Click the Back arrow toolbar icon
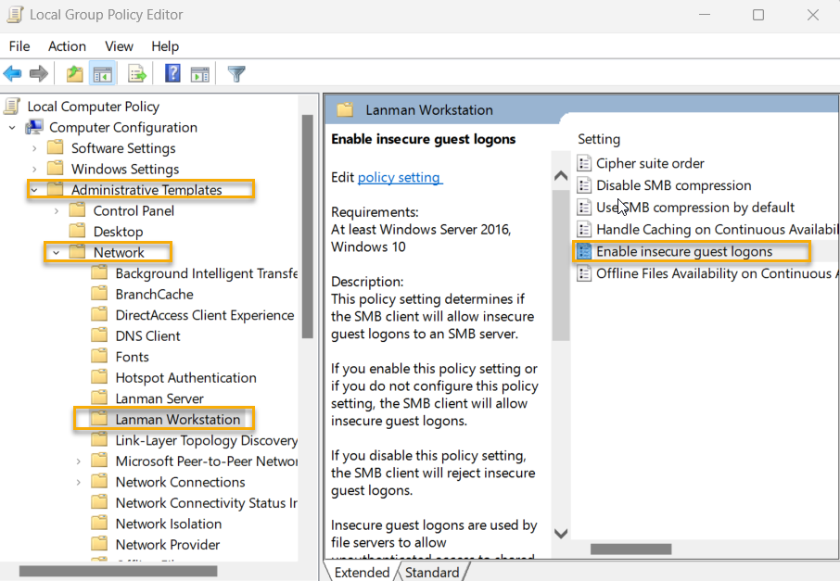This screenshot has height=581, width=840. pos(13,74)
